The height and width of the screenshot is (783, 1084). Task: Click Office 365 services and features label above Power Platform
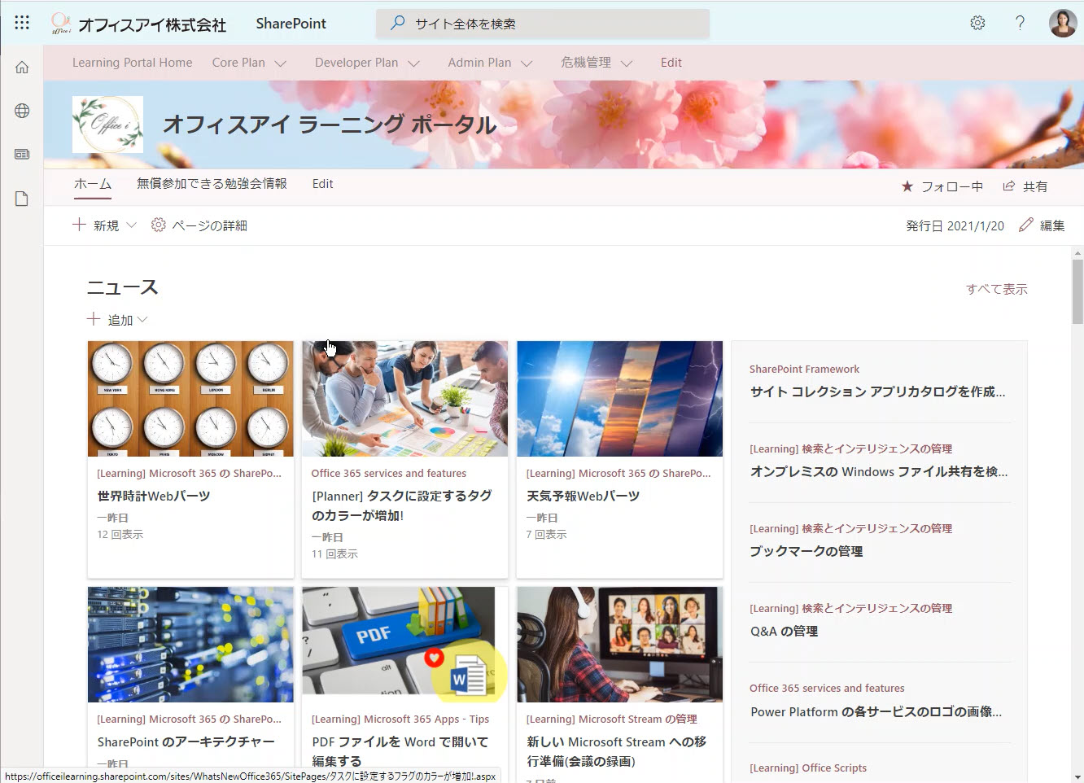(827, 688)
